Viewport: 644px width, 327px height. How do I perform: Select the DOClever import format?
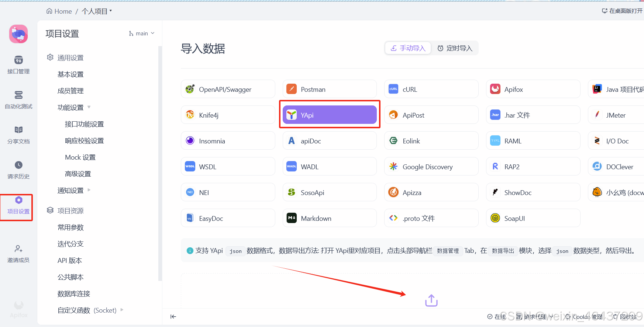tap(616, 167)
